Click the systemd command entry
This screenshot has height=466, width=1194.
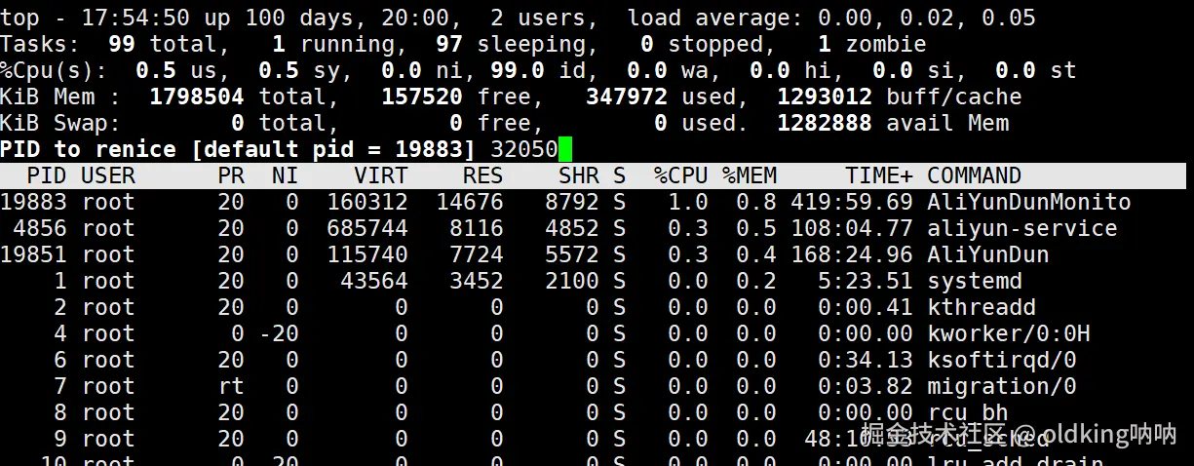(x=975, y=281)
